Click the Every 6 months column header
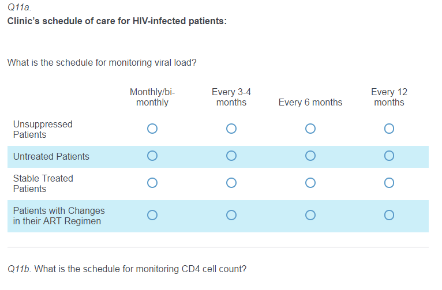The image size is (442, 290). [310, 103]
